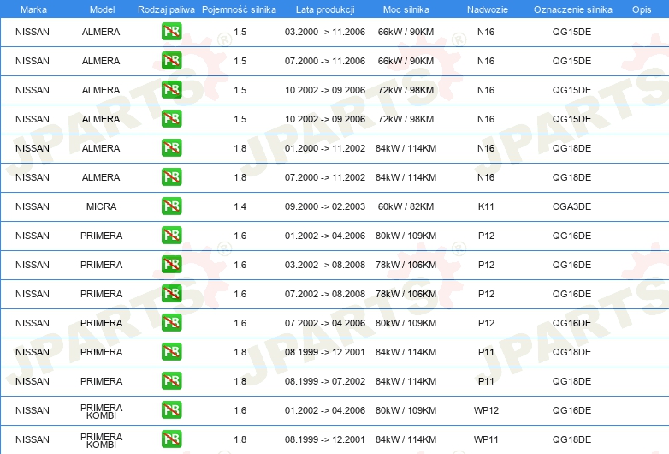Click the Model column header

[102, 9]
